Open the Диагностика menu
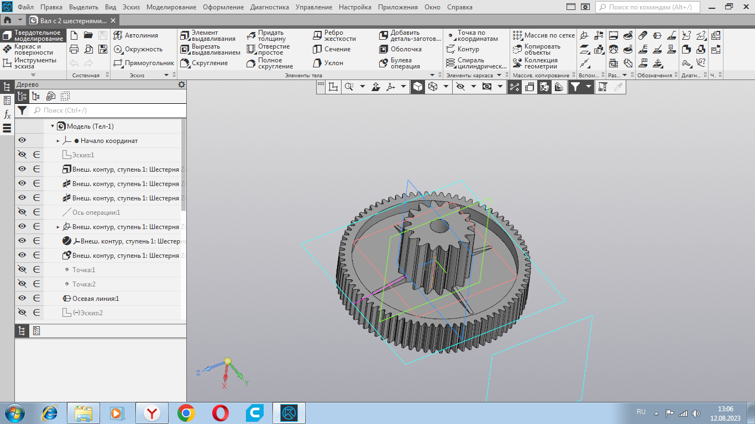The height and width of the screenshot is (424, 755). point(269,7)
